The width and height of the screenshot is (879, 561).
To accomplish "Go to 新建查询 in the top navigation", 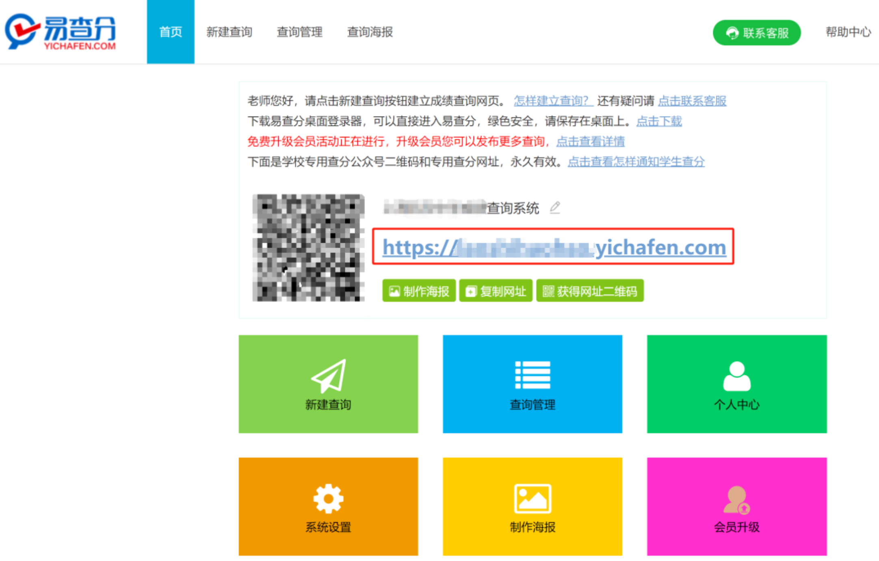I will (x=229, y=32).
